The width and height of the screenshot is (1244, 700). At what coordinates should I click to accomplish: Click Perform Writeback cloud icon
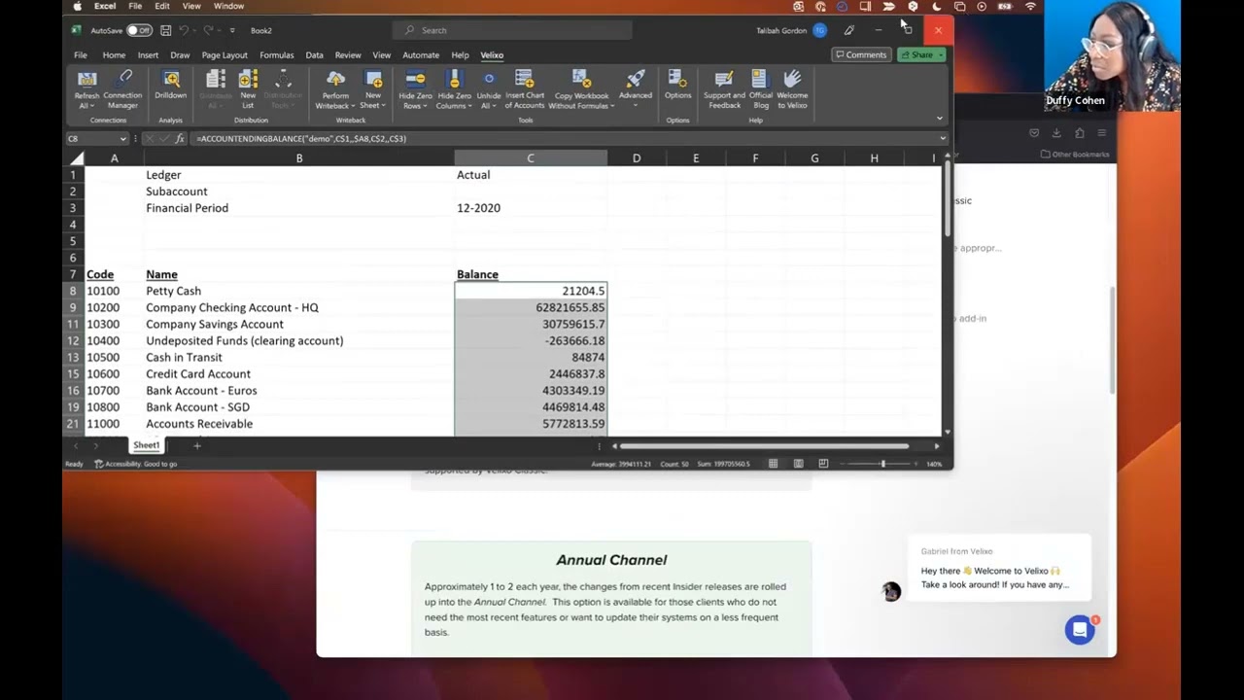335,80
